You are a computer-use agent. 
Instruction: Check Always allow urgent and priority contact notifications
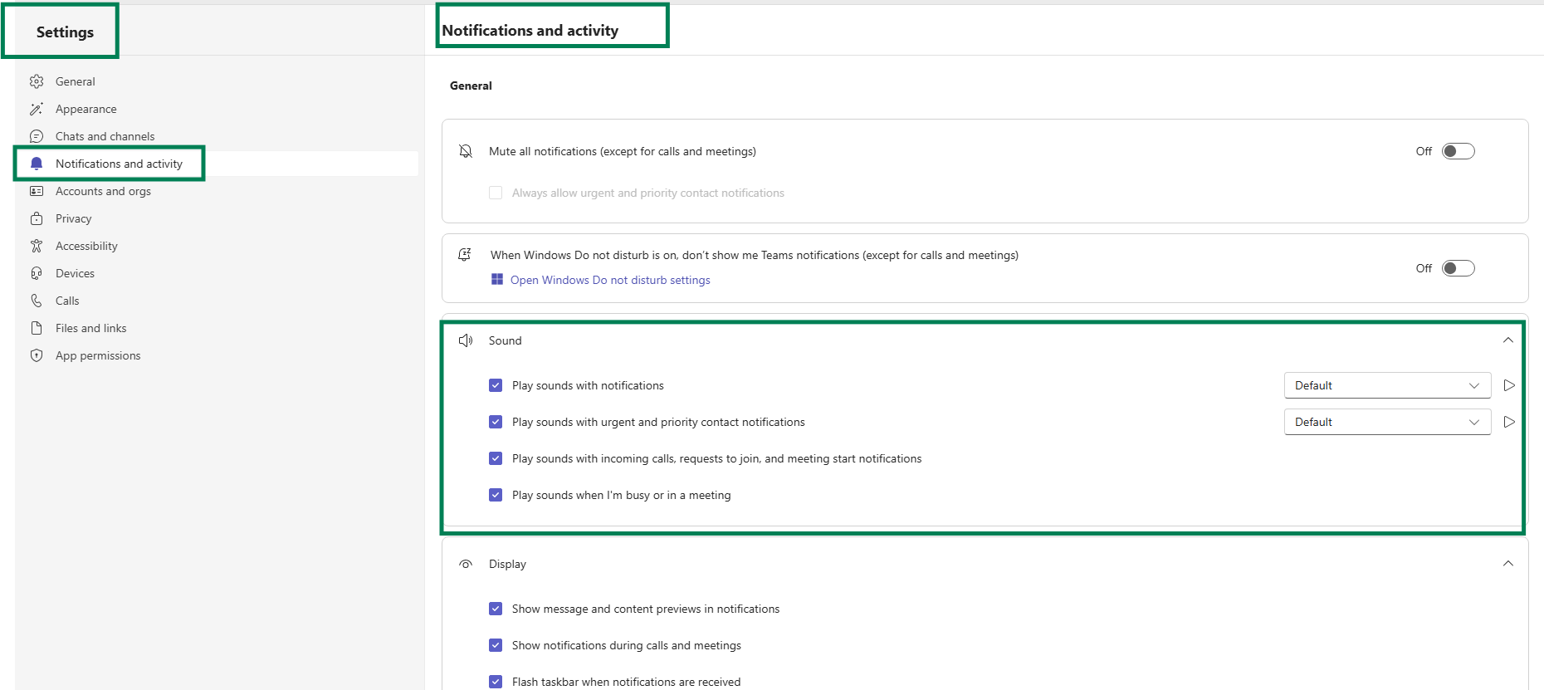pyautogui.click(x=496, y=193)
